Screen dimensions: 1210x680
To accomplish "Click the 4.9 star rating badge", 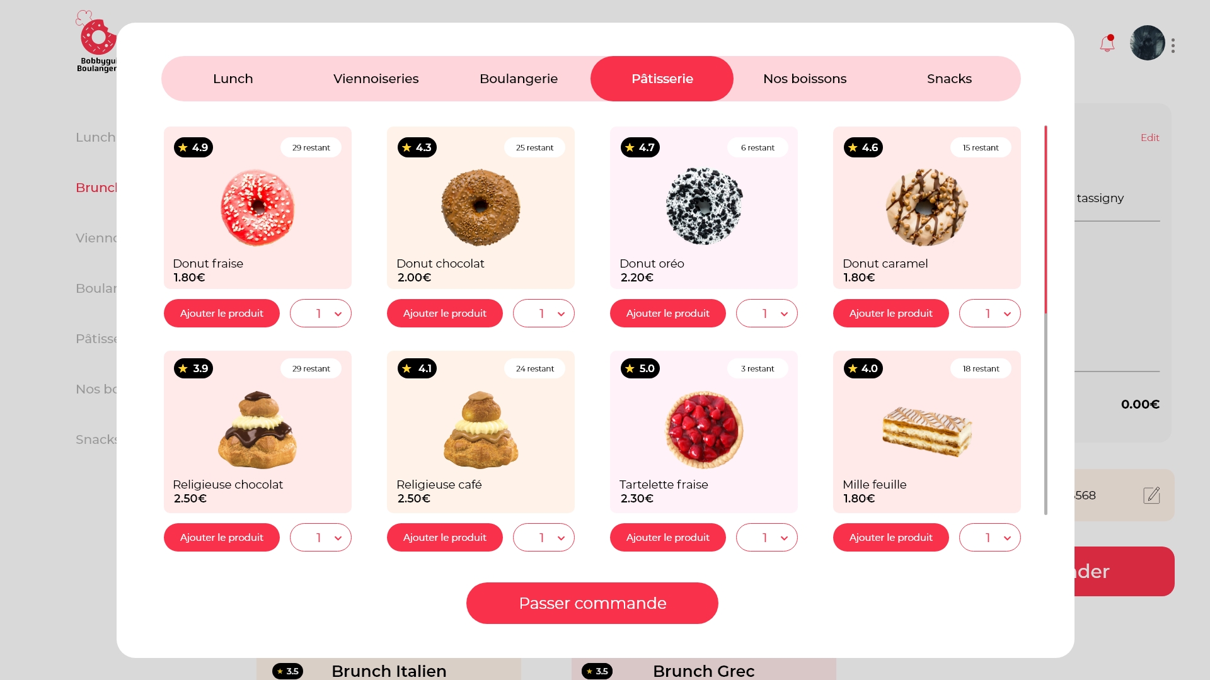I will click(193, 147).
